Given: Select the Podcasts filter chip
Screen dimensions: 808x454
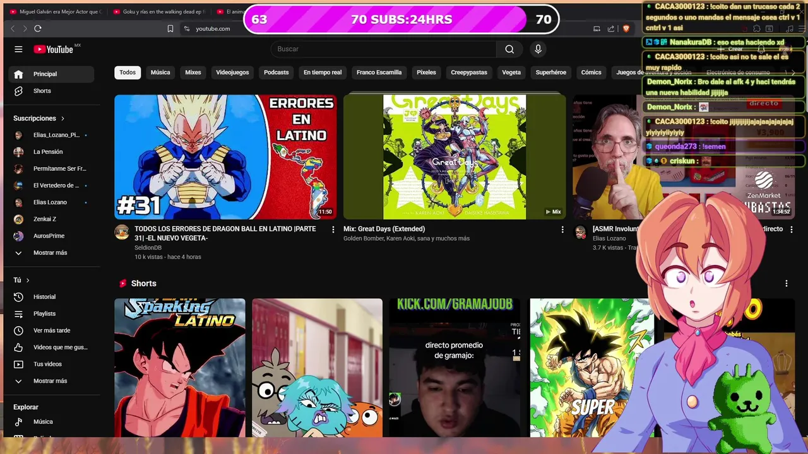Looking at the screenshot, I should point(276,73).
